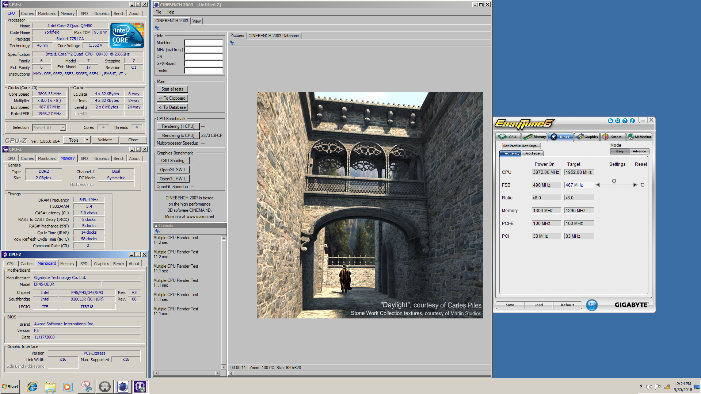
Task: Click the pin icon under the CINEBENCH 2003 tab
Action: coord(157,28)
